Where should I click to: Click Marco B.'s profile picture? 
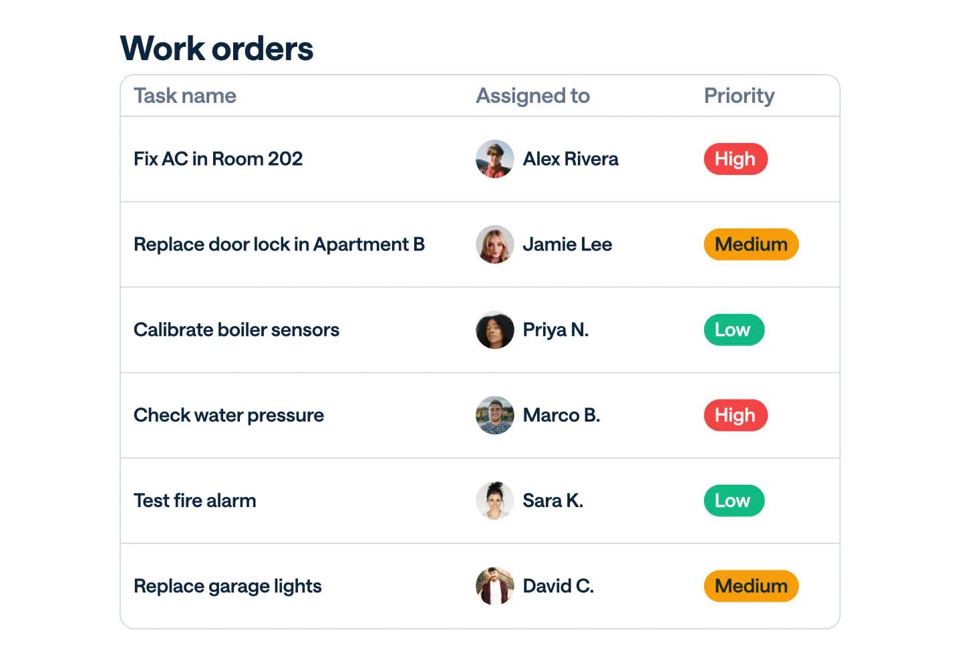pyautogui.click(x=494, y=415)
